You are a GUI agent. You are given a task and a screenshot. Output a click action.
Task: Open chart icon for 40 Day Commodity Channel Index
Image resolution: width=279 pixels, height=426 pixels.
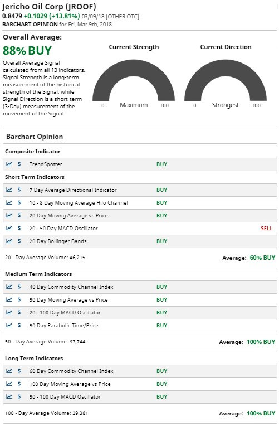(x=9, y=287)
